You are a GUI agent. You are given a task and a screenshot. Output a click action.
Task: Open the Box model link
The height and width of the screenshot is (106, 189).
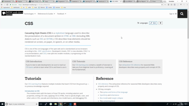tap(104, 98)
